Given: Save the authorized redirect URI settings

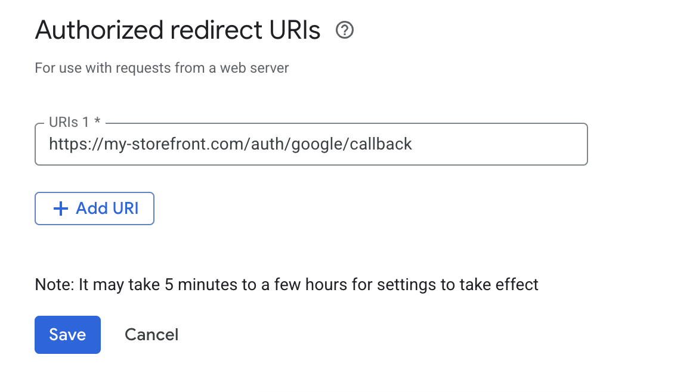Looking at the screenshot, I should pos(67,334).
